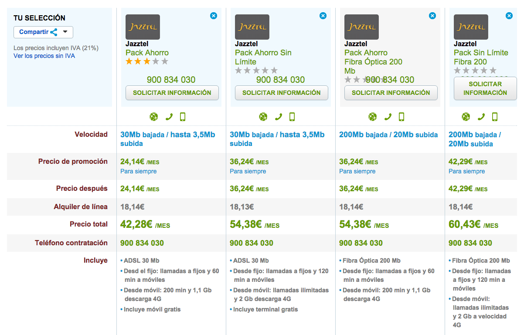Click the 24,14€ price in the Precio después row

tap(132, 189)
